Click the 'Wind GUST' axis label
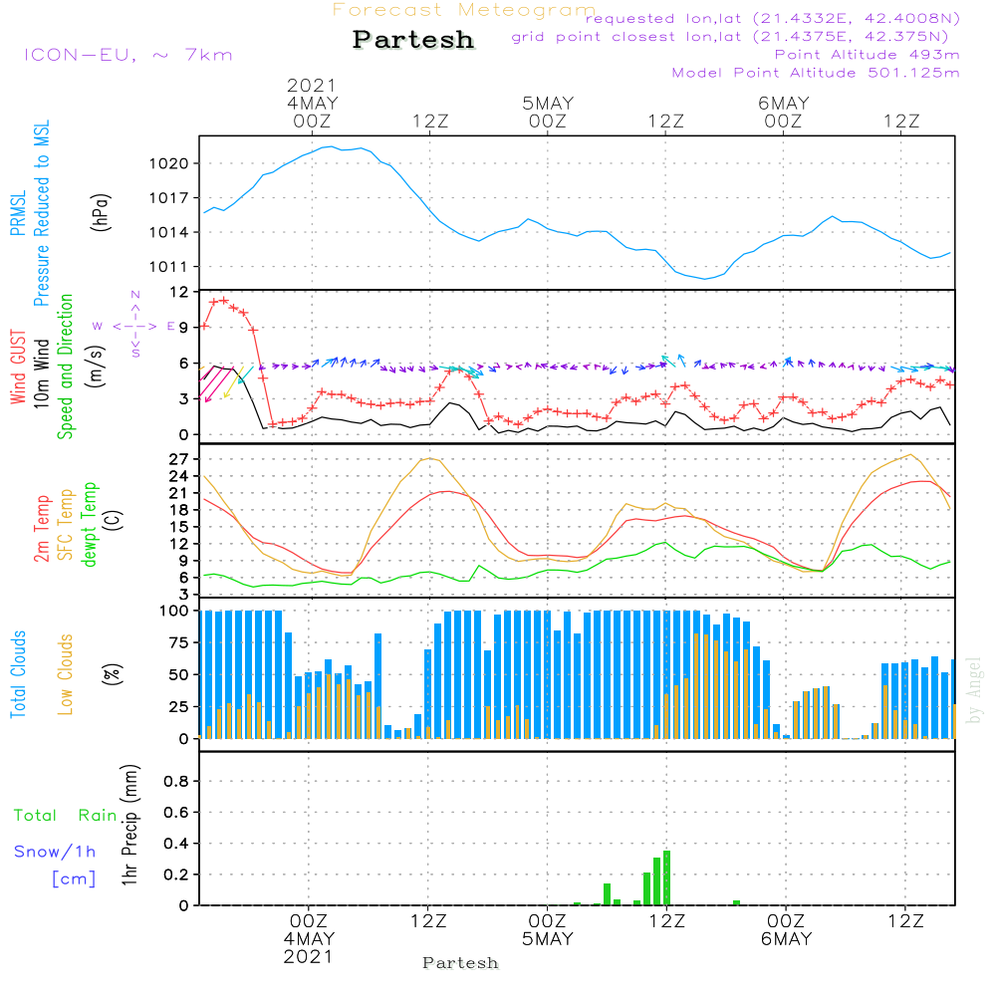The image size is (996, 996). tap(18, 367)
